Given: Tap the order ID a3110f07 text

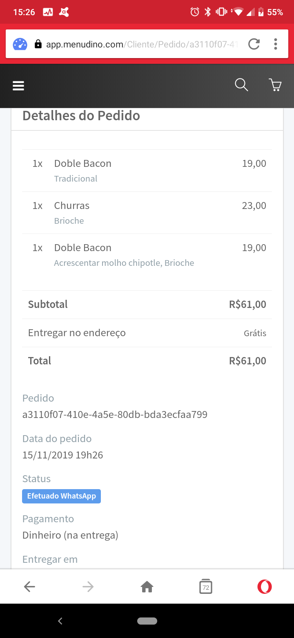Looking at the screenshot, I should [x=115, y=415].
